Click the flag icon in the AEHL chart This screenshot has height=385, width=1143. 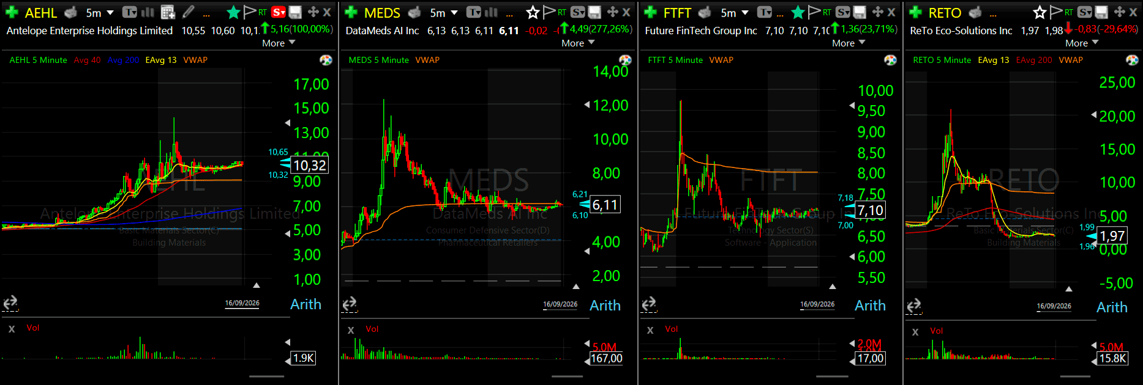[250, 12]
